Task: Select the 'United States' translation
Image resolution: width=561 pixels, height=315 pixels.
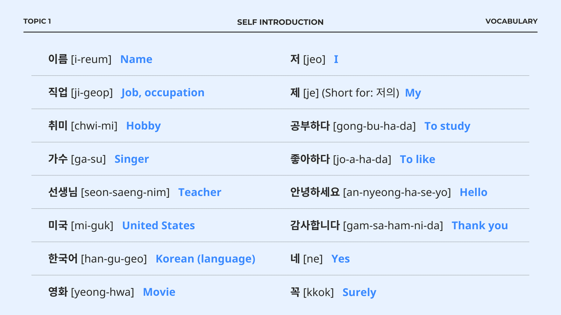Action: (159, 226)
